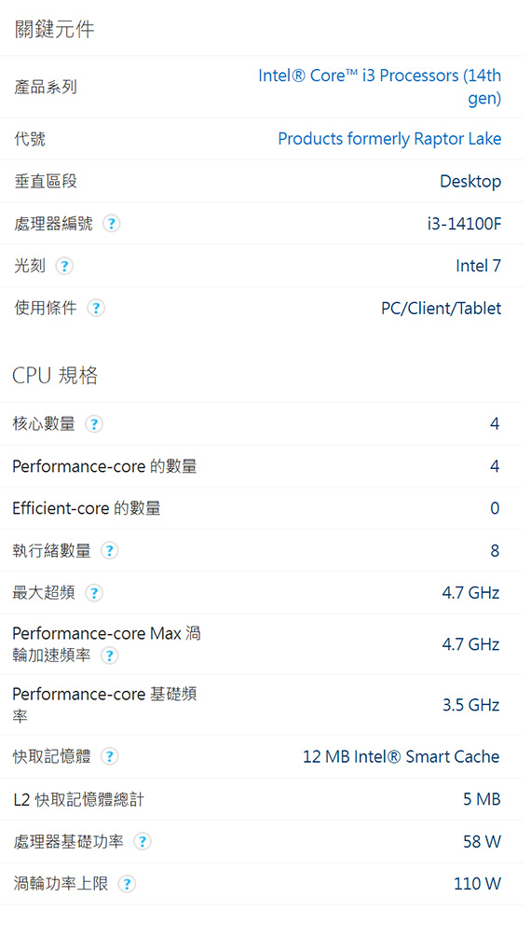
Task: Click the PC/Client/Tablet use condition value
Action: click(441, 309)
